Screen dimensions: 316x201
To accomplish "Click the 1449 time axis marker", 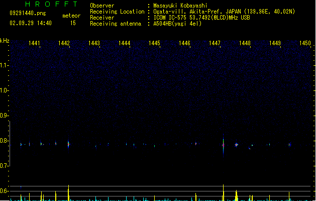I will click(275, 43).
